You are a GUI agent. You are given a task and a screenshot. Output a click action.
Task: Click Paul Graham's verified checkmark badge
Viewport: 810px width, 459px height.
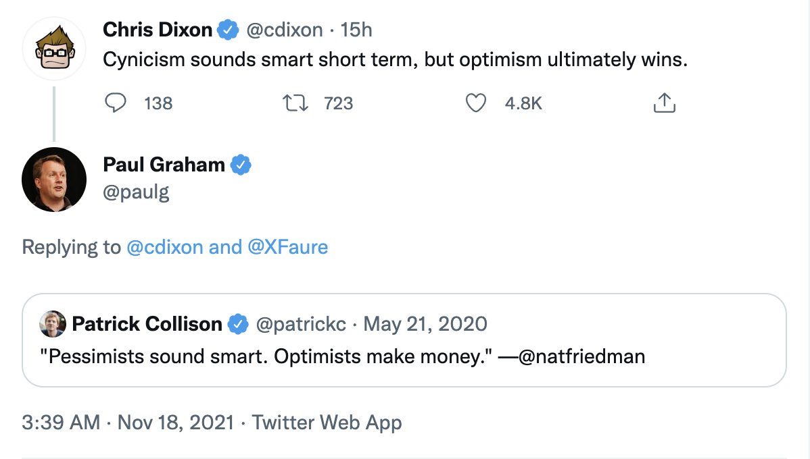(x=241, y=164)
